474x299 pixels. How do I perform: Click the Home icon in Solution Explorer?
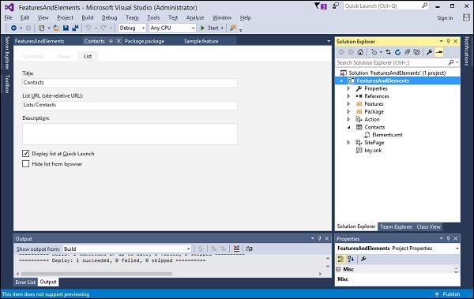[360, 52]
